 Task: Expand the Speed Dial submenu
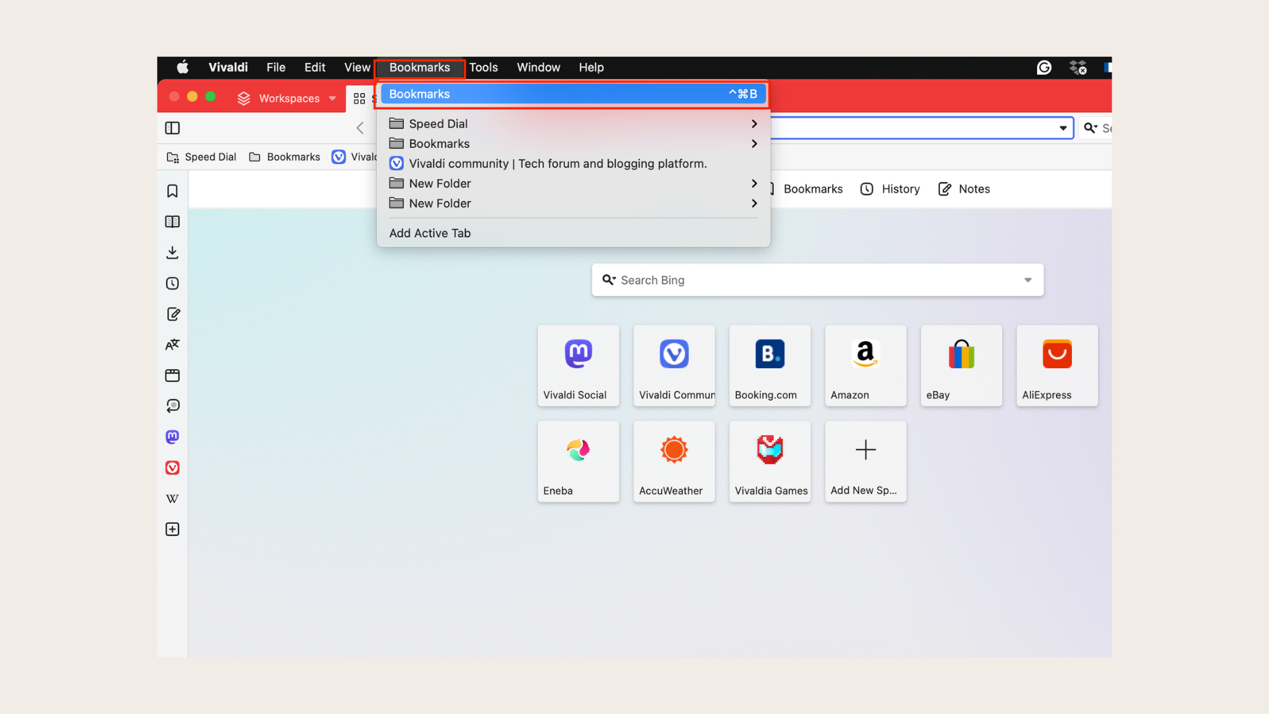753,124
